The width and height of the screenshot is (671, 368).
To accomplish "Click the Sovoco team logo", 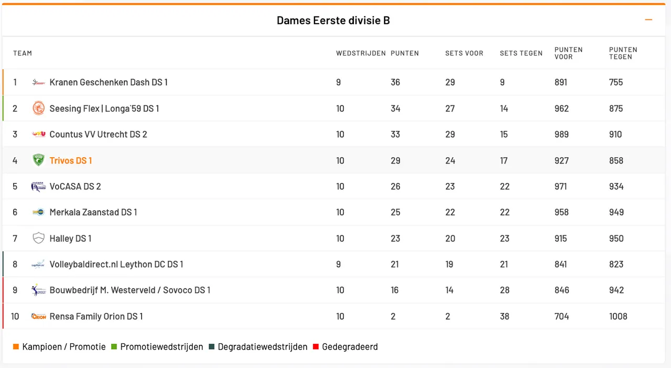I will point(38,290).
